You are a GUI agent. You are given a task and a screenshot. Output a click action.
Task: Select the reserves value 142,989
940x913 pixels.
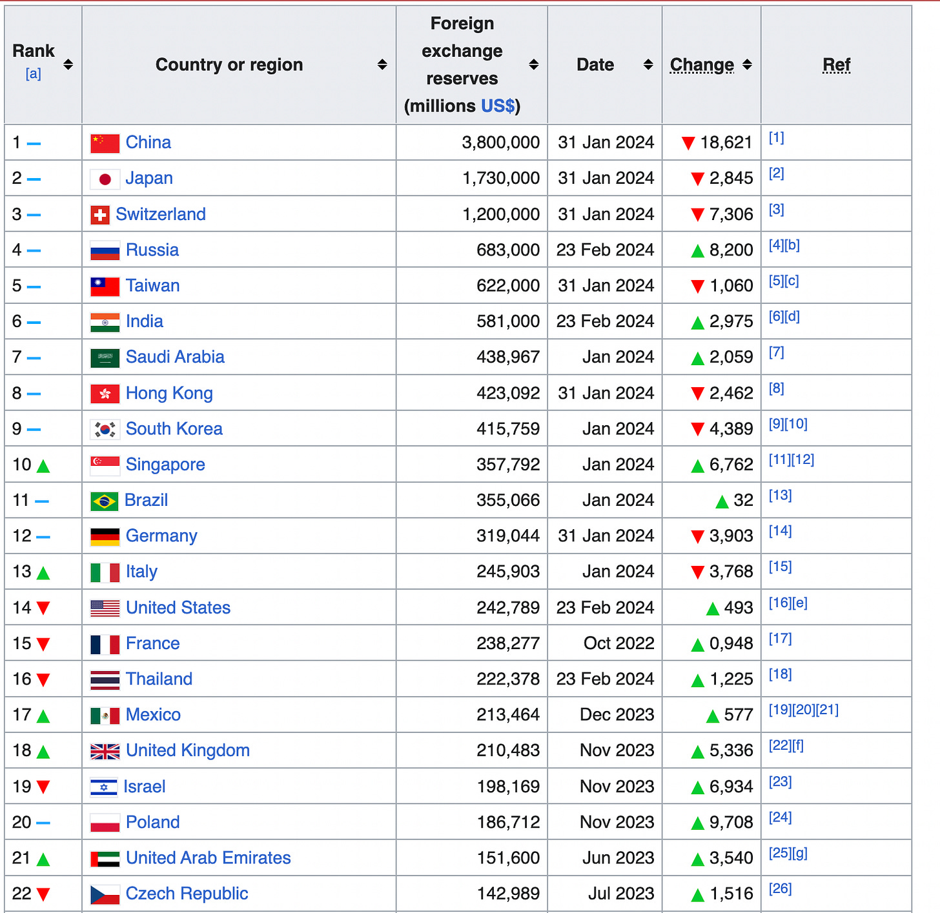(x=508, y=894)
